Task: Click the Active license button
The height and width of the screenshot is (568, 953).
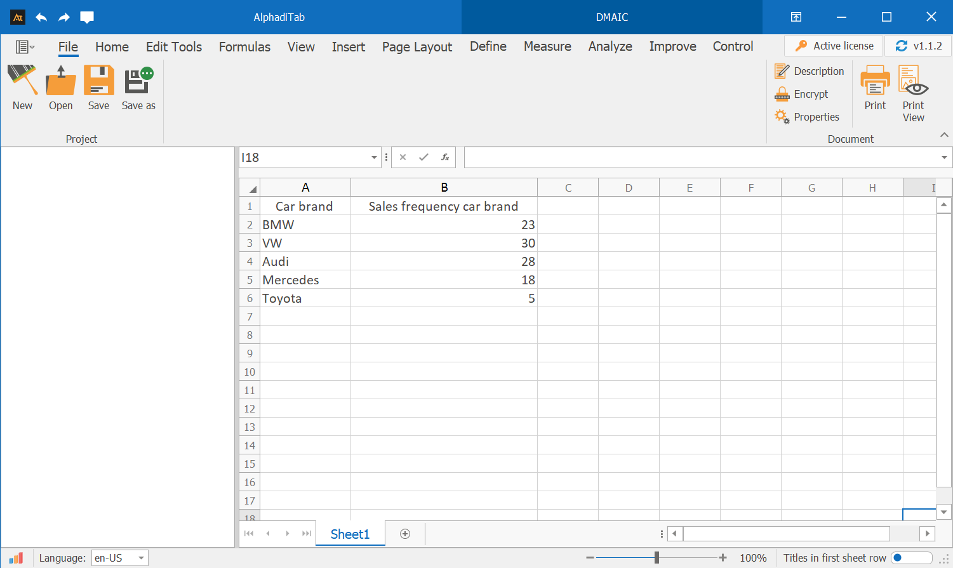Action: coord(834,46)
